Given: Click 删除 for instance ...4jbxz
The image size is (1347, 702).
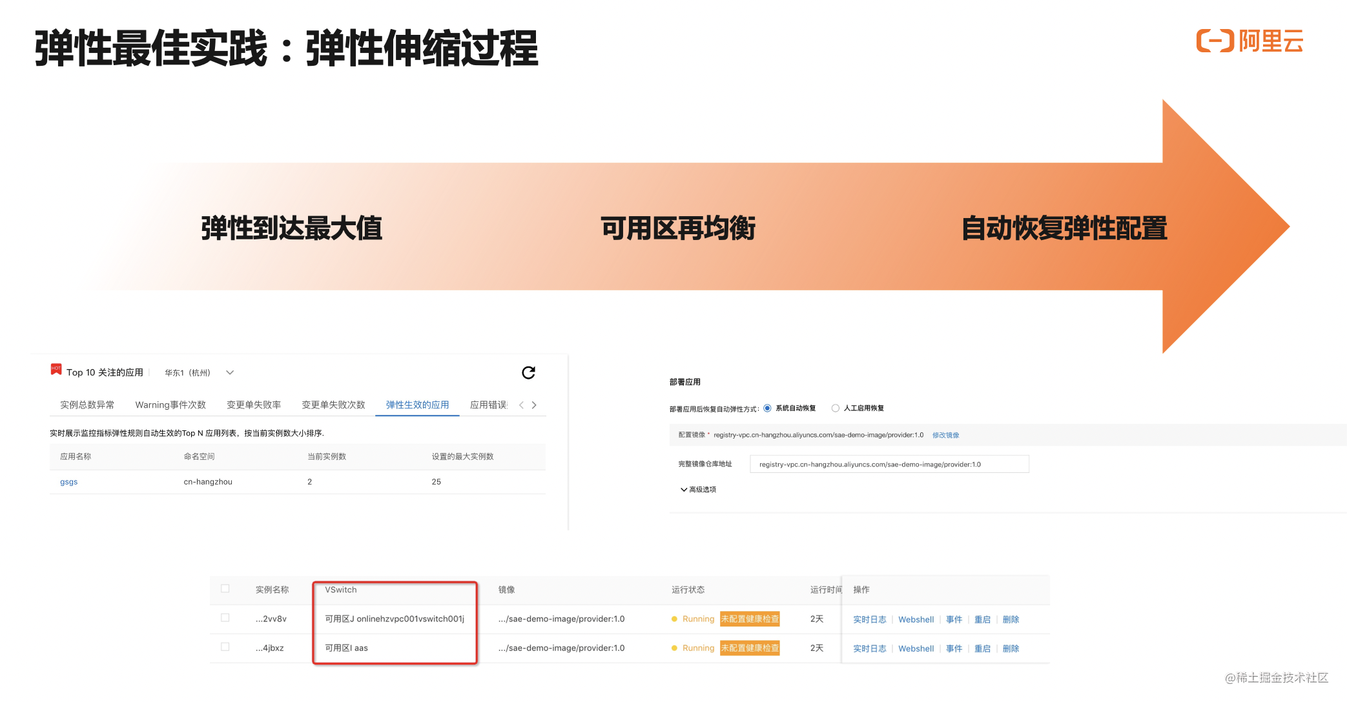Looking at the screenshot, I should click(1011, 648).
